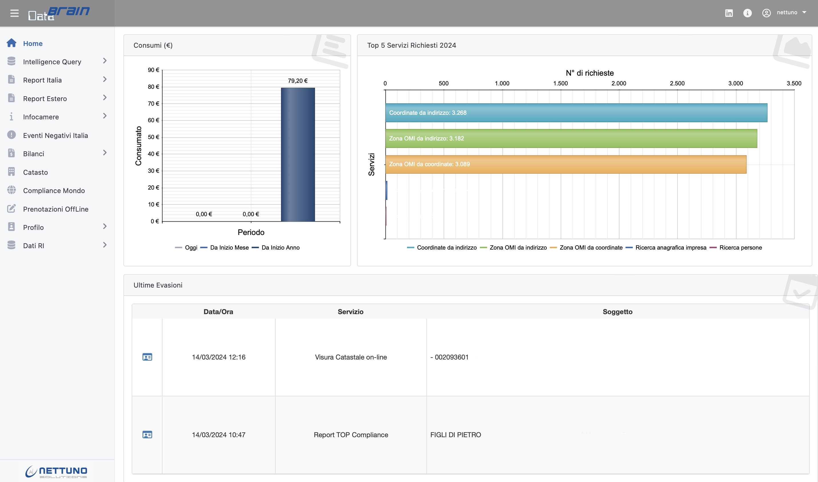The height and width of the screenshot is (482, 818).
Task: Click the Catasto building icon
Action: (x=11, y=172)
